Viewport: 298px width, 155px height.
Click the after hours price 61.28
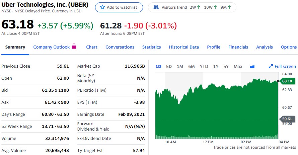pyautogui.click(x=111, y=26)
